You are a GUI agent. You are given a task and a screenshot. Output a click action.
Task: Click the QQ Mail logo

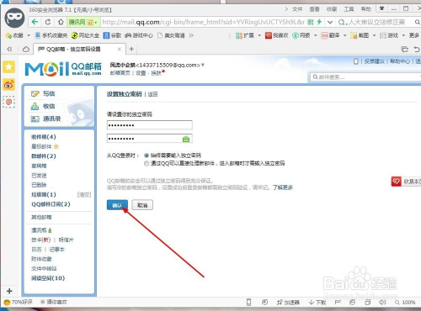[63, 69]
